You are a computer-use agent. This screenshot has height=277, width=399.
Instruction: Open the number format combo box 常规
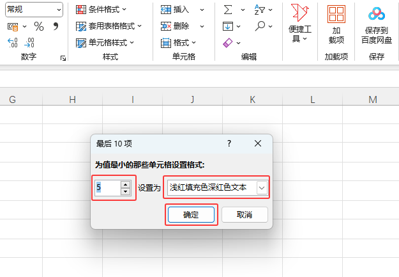click(x=34, y=10)
